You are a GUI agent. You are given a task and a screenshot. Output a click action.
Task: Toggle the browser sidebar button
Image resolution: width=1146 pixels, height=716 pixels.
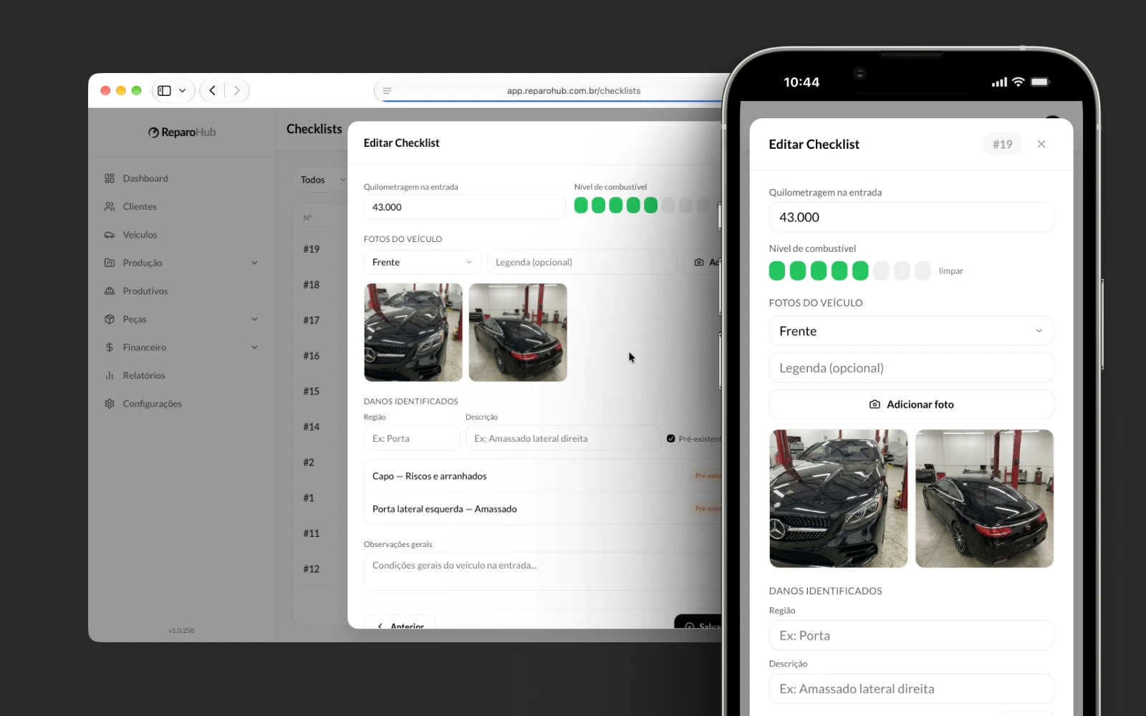(x=164, y=91)
